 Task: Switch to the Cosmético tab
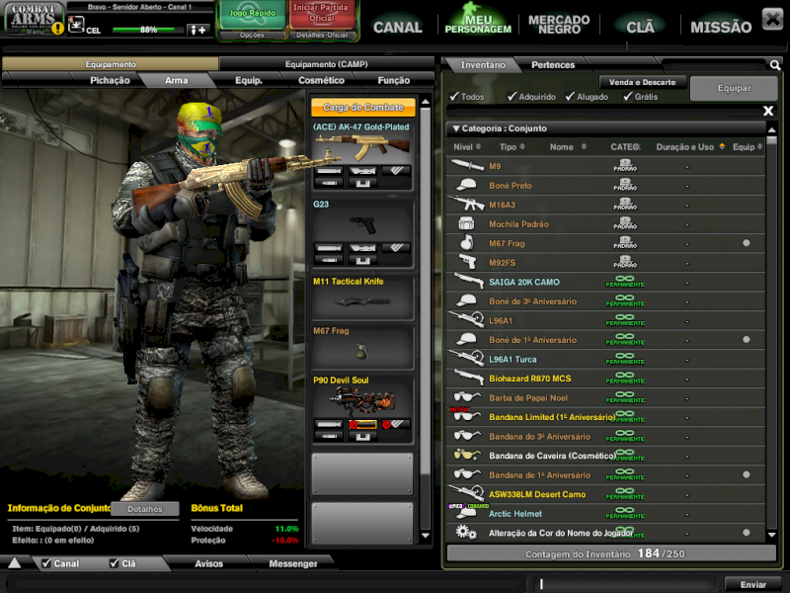pos(322,80)
